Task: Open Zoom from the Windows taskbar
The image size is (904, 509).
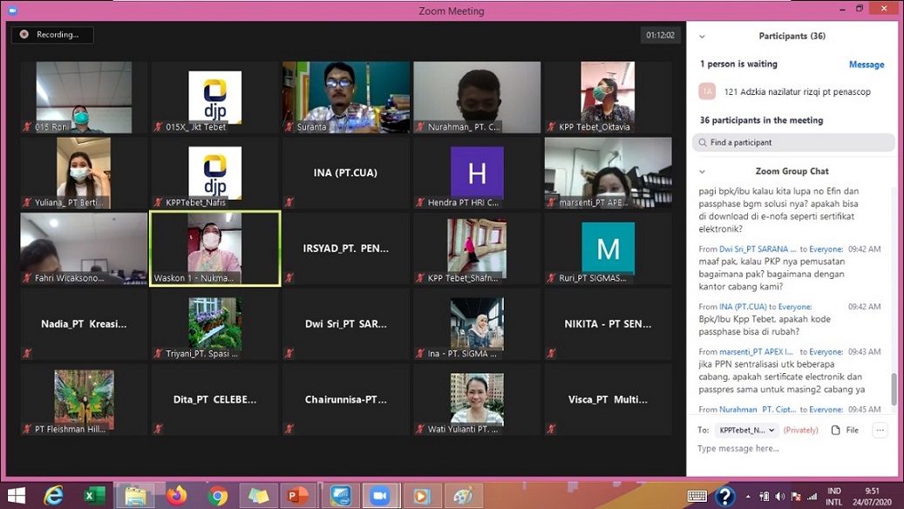Action: point(379,495)
